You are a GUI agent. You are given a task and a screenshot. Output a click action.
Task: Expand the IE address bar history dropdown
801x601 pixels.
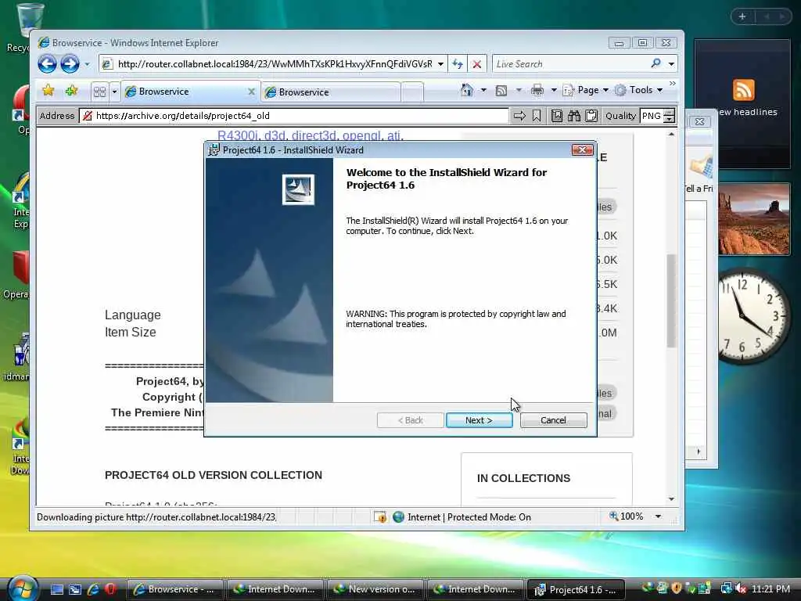(x=440, y=64)
